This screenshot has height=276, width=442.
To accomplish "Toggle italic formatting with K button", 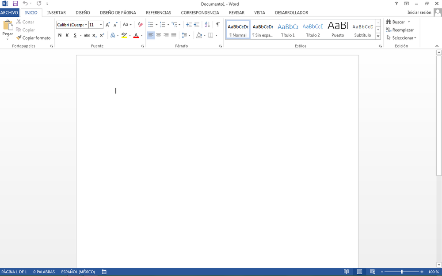I will [67, 35].
